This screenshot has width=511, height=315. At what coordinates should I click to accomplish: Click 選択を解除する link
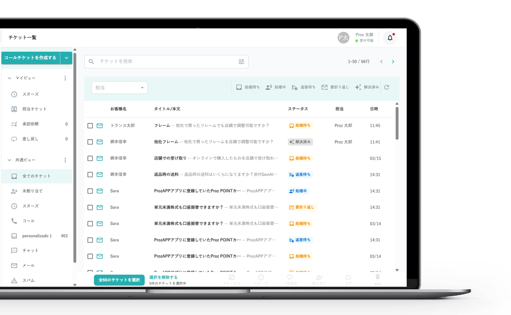coord(164,277)
